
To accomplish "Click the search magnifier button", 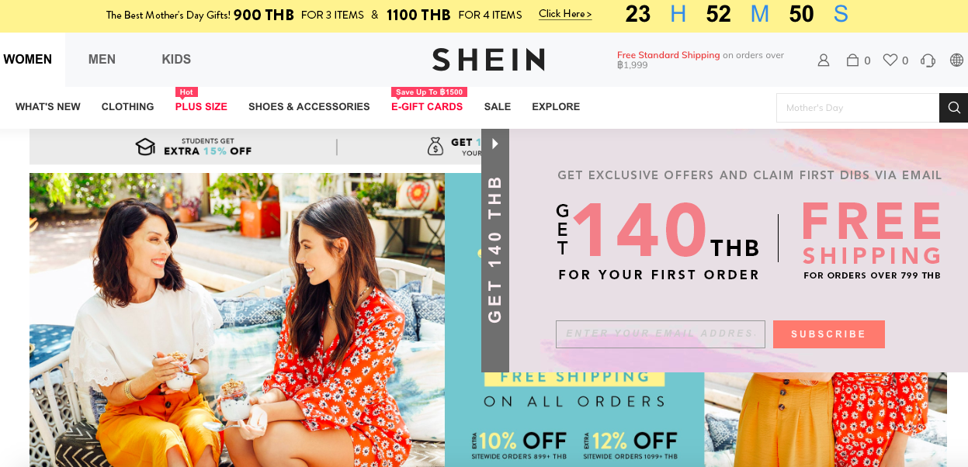I will pos(954,108).
